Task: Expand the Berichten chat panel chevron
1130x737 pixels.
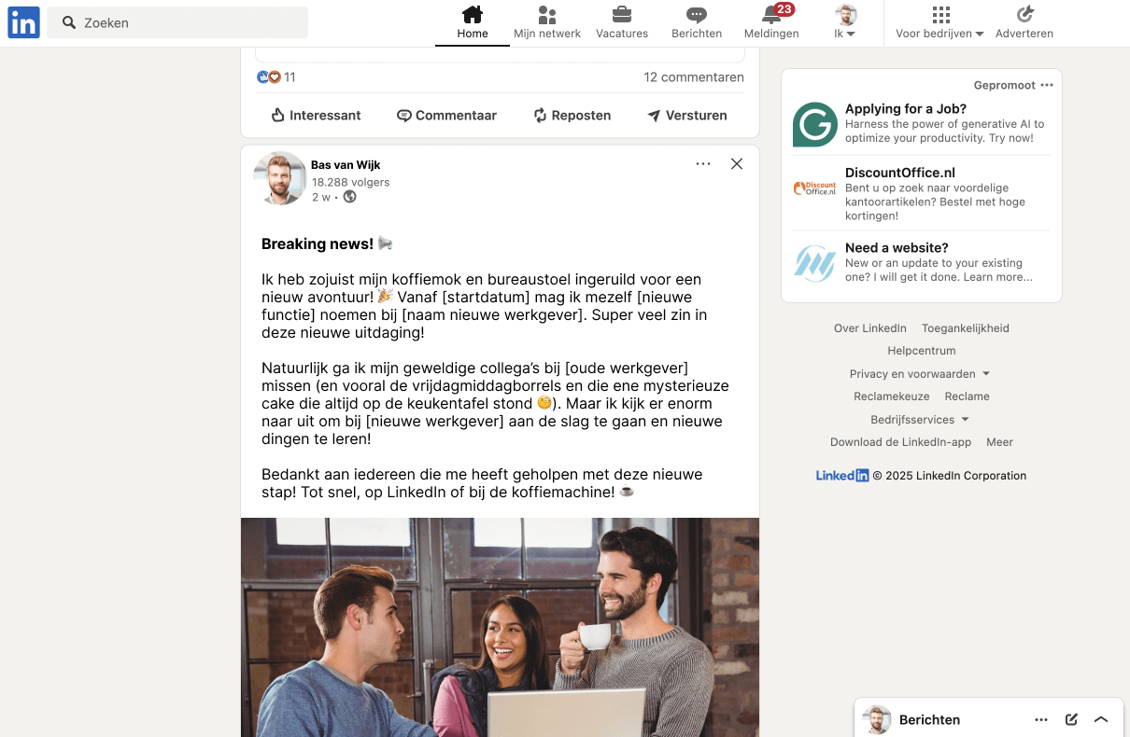Action: pos(1101,719)
